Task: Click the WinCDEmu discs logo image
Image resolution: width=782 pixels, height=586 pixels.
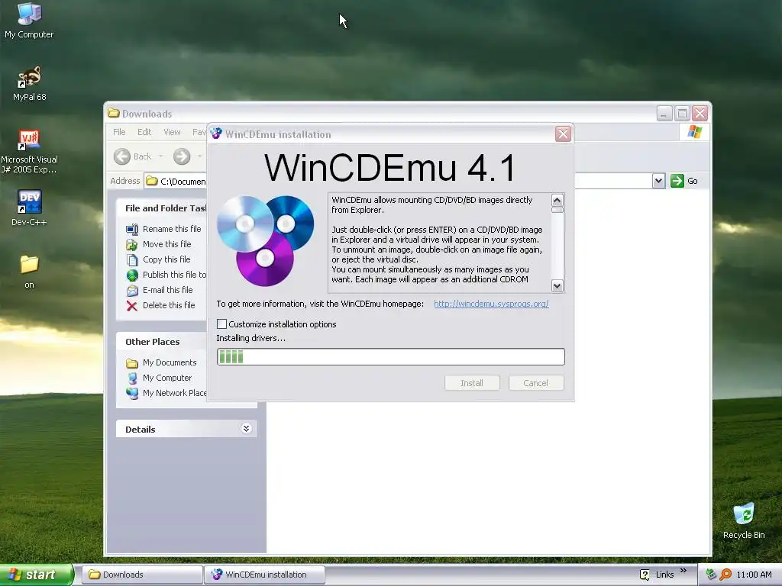Action: pos(265,240)
